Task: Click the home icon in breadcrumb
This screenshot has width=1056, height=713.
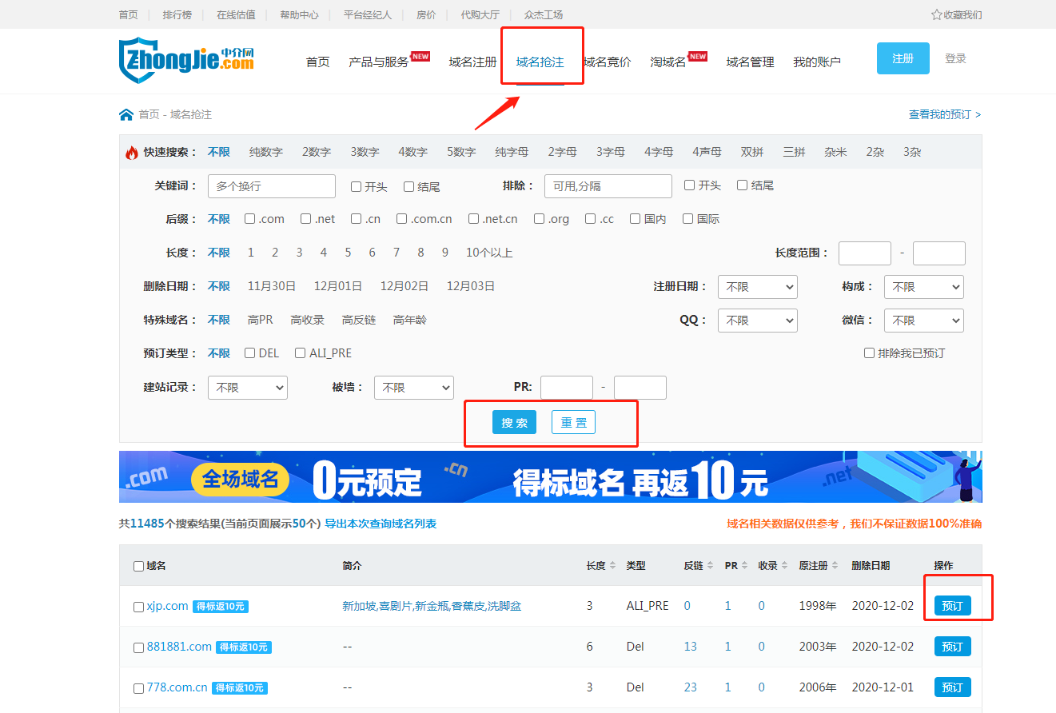Action: [126, 115]
